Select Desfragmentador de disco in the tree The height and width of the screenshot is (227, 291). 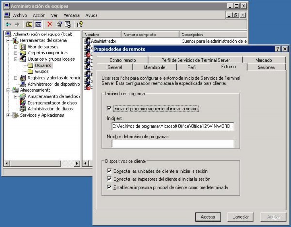pyautogui.click(x=52, y=103)
